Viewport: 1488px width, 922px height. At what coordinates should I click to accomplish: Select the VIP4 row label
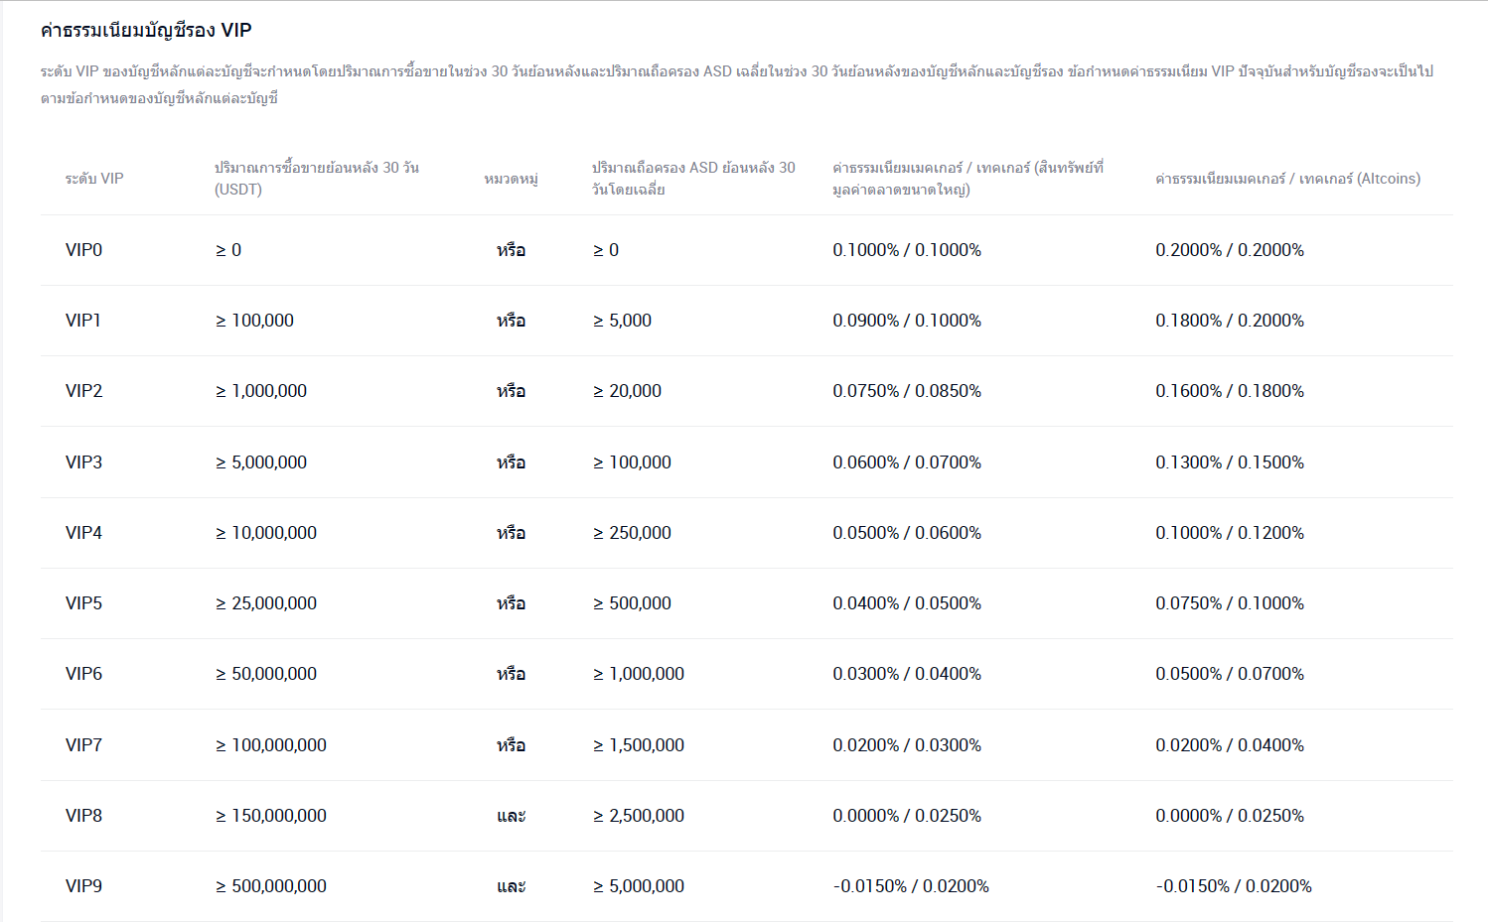[83, 533]
